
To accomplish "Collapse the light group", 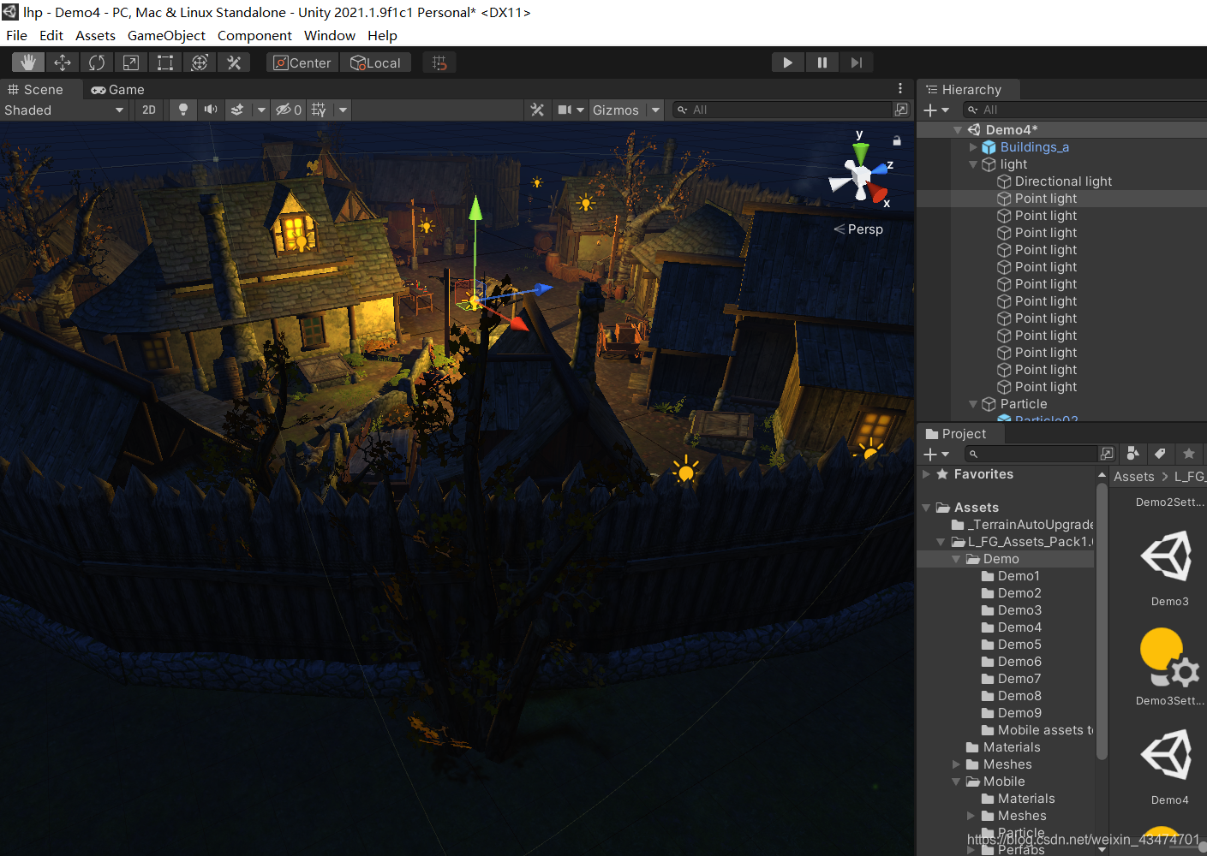I will pos(973,164).
